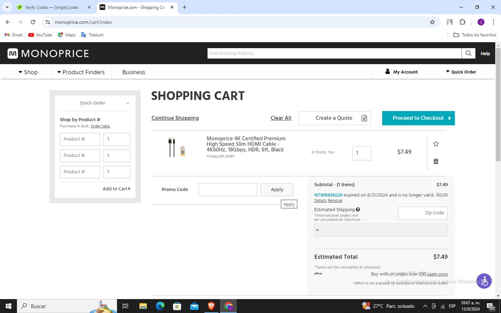Click Proceed to Checkout
Viewport: 501px width, 313px height.
click(x=418, y=118)
